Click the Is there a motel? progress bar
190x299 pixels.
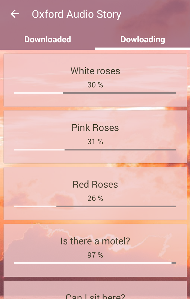point(95,263)
